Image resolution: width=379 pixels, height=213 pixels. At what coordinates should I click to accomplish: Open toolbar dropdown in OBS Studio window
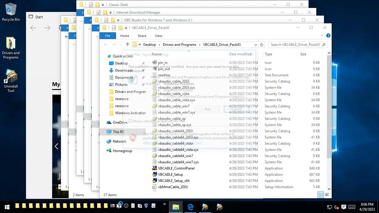click(x=118, y=20)
